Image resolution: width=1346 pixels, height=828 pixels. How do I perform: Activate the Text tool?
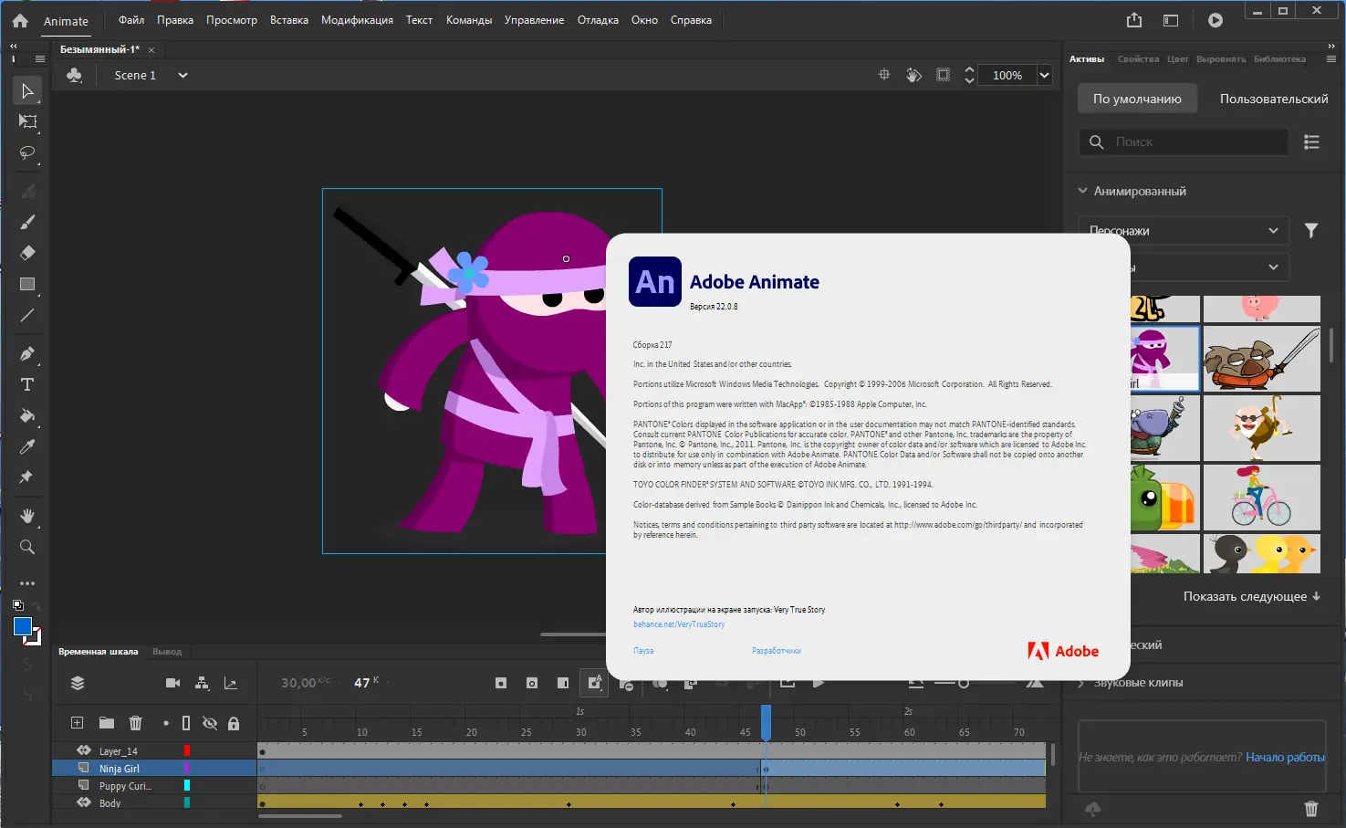(27, 384)
